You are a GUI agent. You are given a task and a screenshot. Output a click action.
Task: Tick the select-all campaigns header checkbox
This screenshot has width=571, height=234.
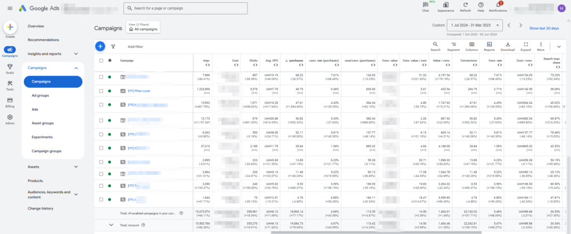(x=101, y=61)
